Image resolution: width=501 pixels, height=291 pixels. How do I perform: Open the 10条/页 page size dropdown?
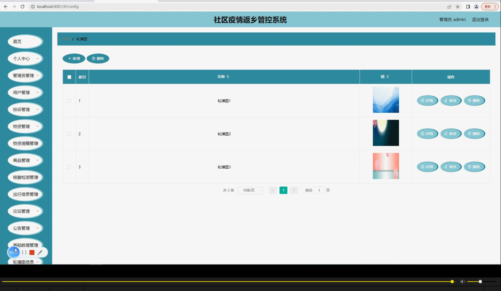pyautogui.click(x=251, y=190)
